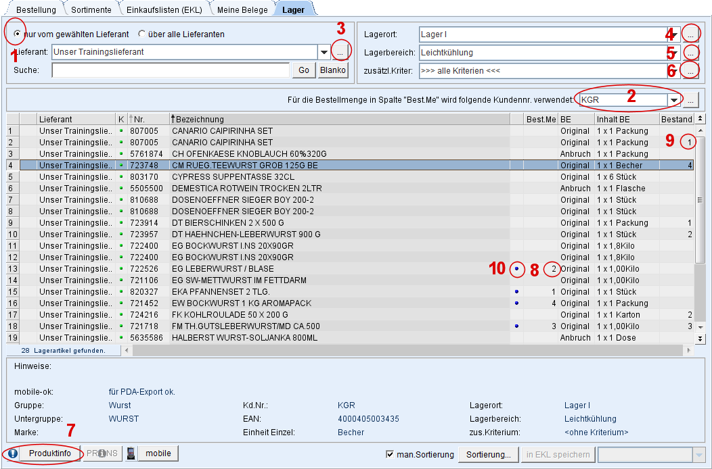This screenshot has height=469, width=712.
Task: Click into the Suche text field
Action: point(171,70)
